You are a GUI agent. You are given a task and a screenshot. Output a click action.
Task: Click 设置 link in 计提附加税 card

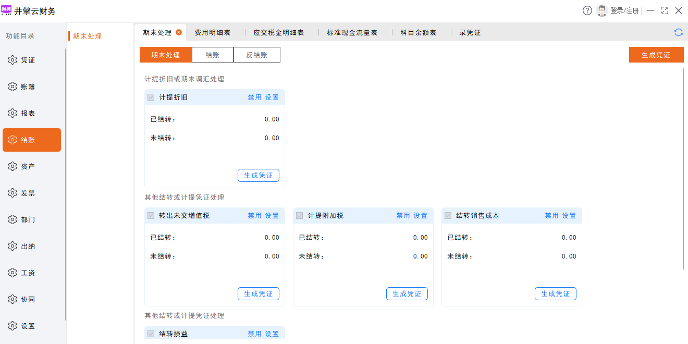tap(420, 216)
